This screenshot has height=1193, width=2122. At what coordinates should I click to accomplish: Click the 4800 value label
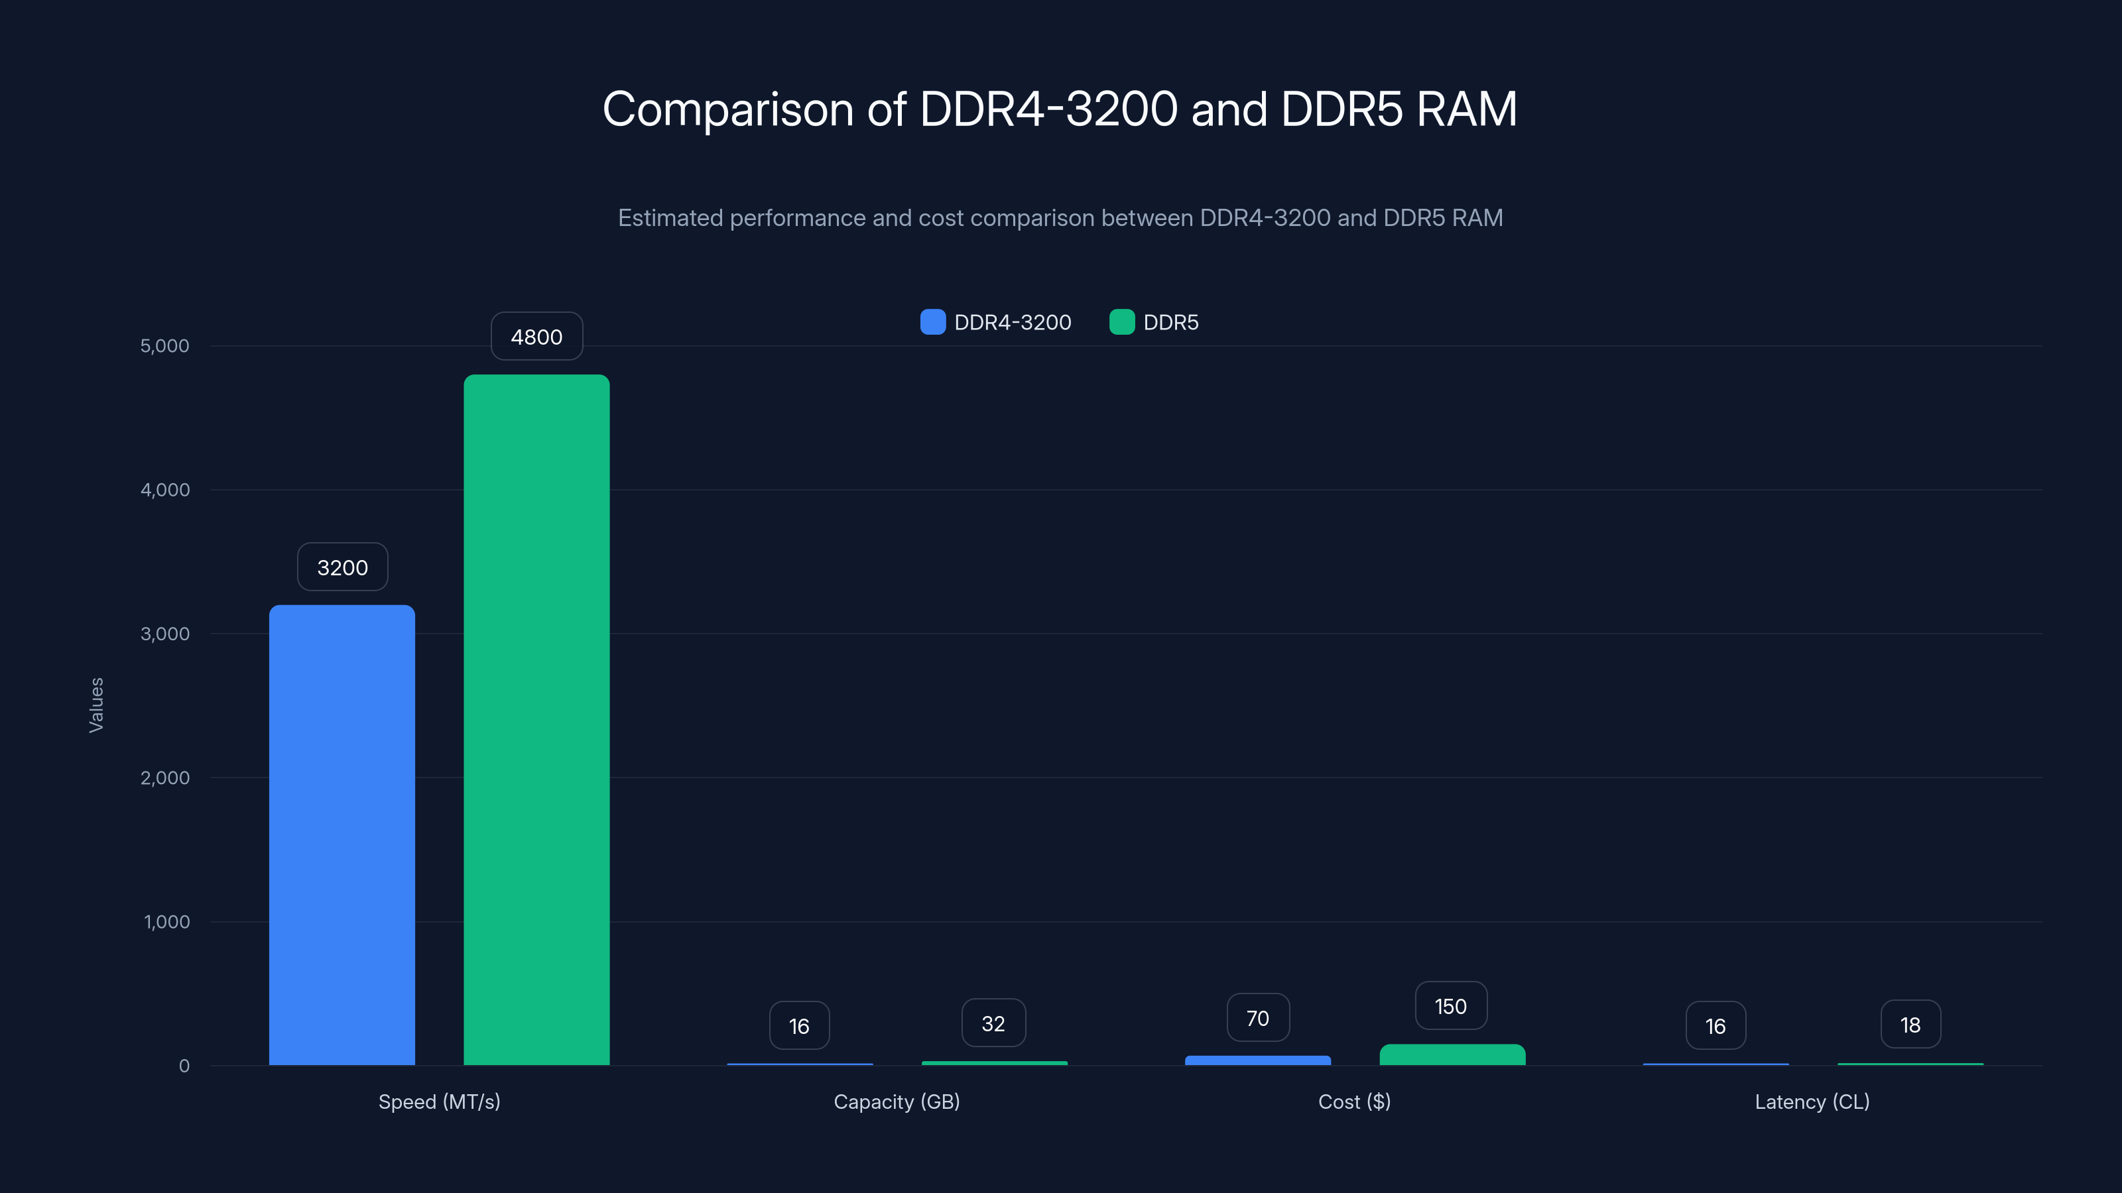537,337
